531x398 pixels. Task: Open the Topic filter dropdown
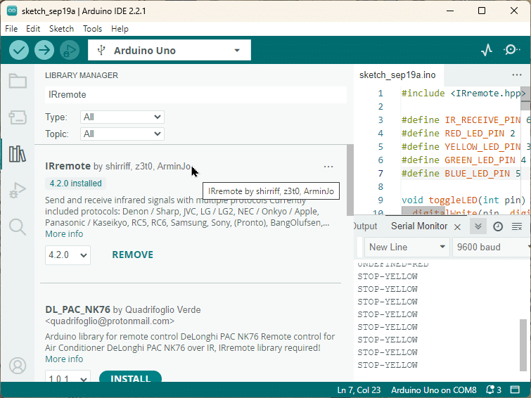(122, 134)
